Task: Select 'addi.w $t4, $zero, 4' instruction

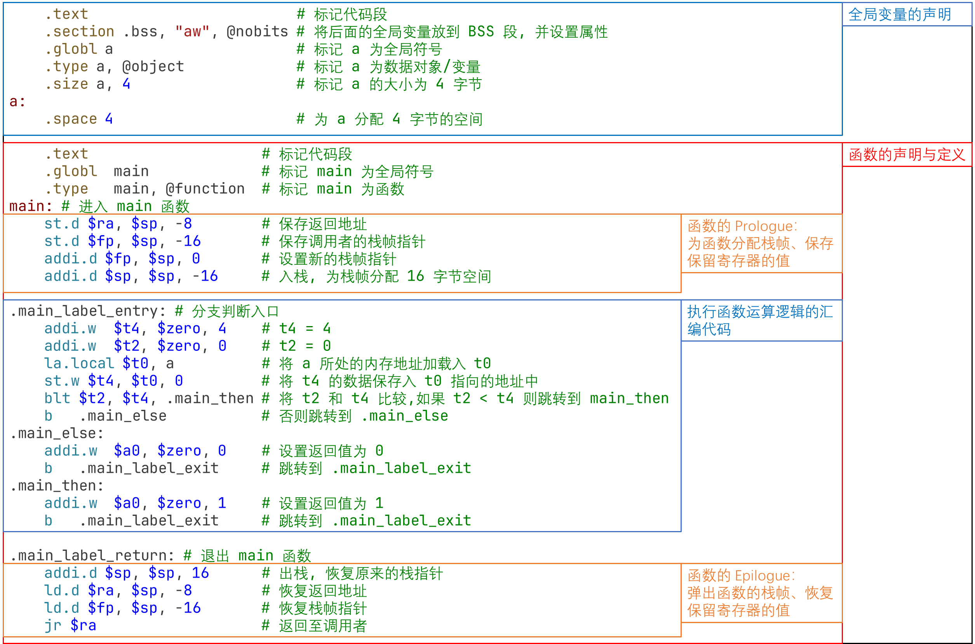Action: (x=135, y=328)
